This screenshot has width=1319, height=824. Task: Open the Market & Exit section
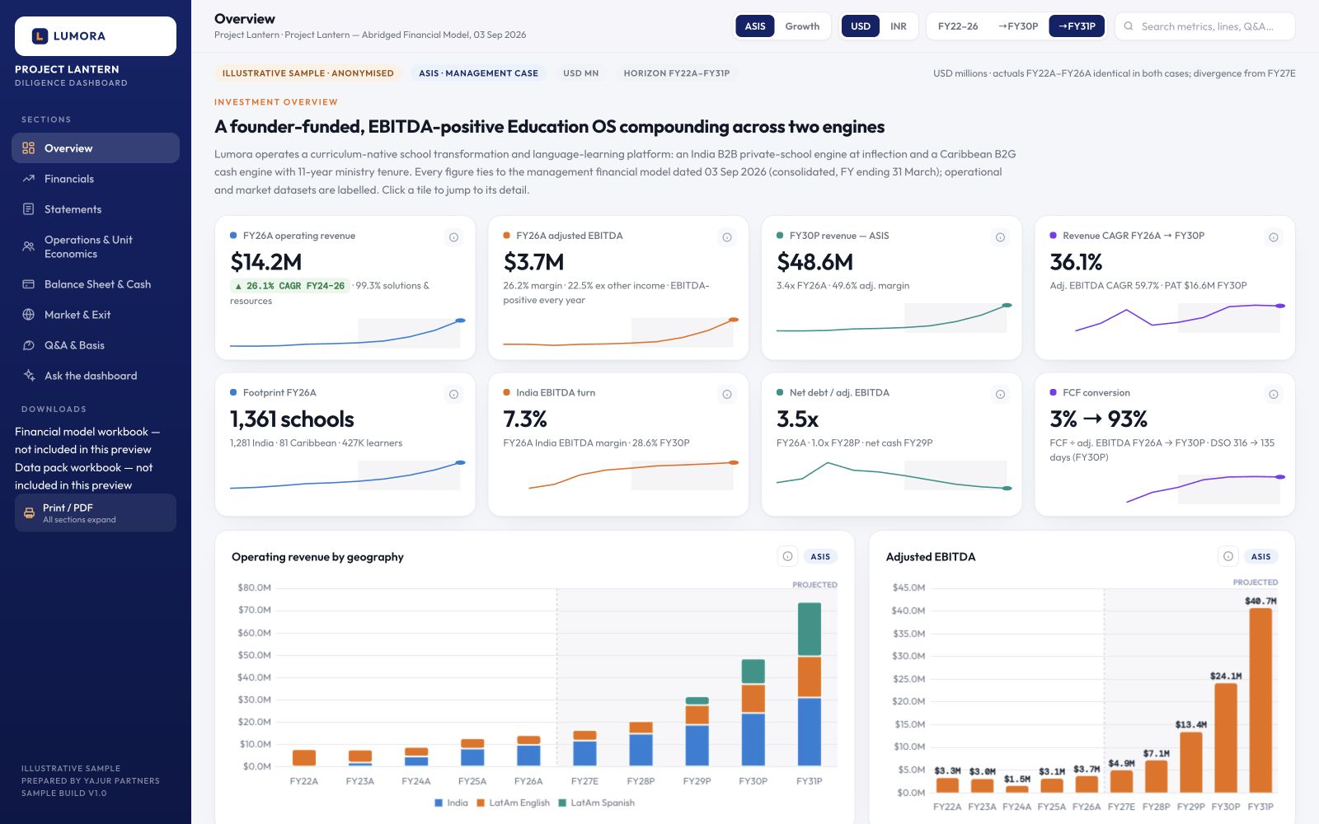point(96,315)
